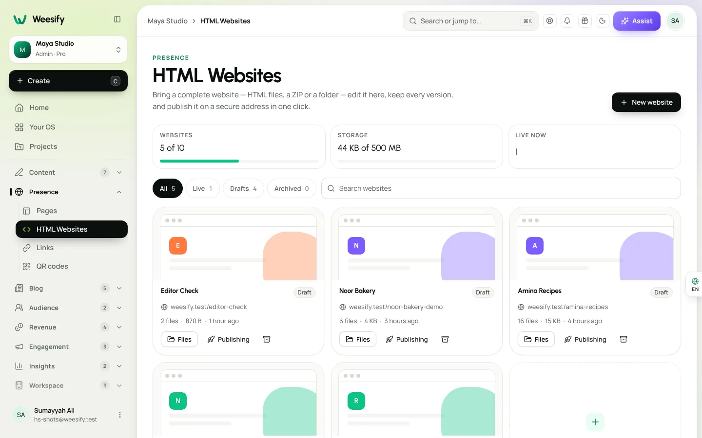Screen dimensions: 702x438
Task: Open QR codes in the sidebar
Action: coord(72,266)
